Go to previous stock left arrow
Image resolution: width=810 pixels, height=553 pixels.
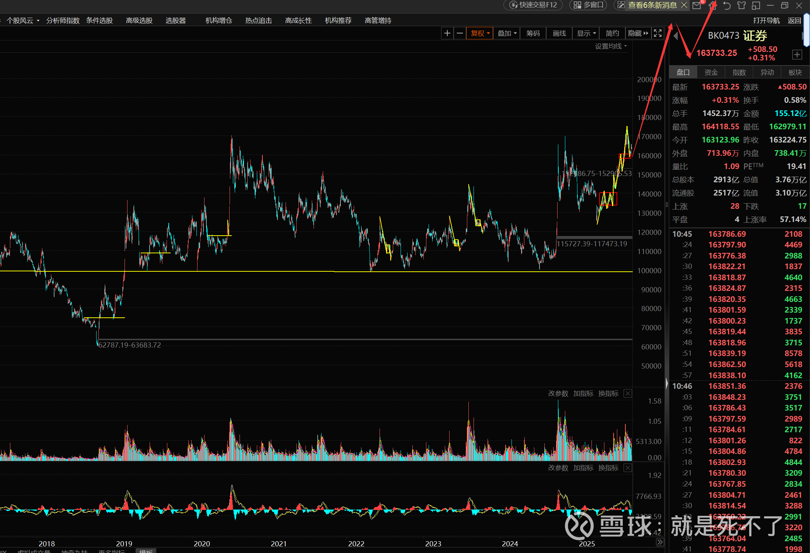click(x=675, y=36)
